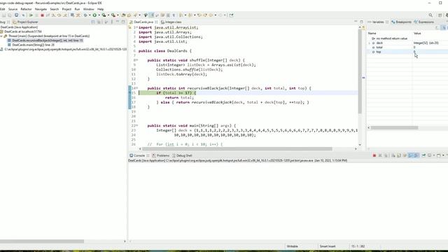Click the Resume debug button in toolbar
The width and height of the screenshot is (448, 252).
click(31, 15)
